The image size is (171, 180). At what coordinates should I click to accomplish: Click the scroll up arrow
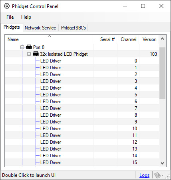click(x=162, y=39)
